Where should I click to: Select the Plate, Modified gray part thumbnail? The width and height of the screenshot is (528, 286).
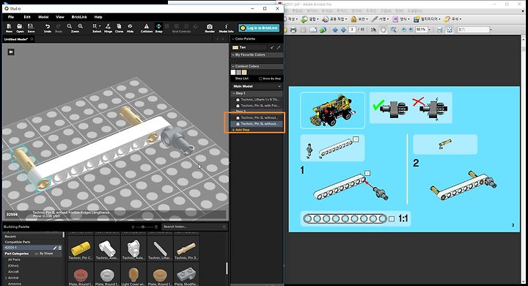(186, 274)
